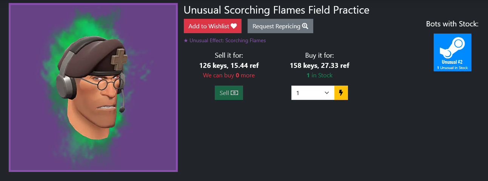The width and height of the screenshot is (488, 181).
Task: Click the Steam logo on Unusual #2 bot
Action: (452, 48)
